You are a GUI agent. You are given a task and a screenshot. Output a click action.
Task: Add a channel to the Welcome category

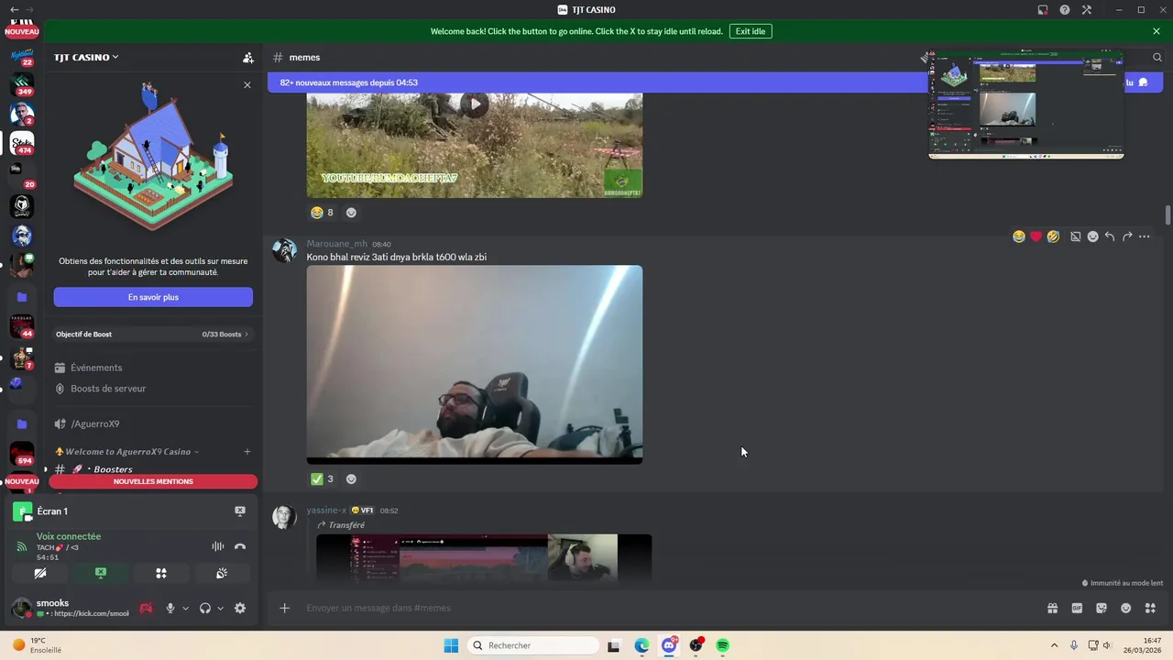point(247,451)
